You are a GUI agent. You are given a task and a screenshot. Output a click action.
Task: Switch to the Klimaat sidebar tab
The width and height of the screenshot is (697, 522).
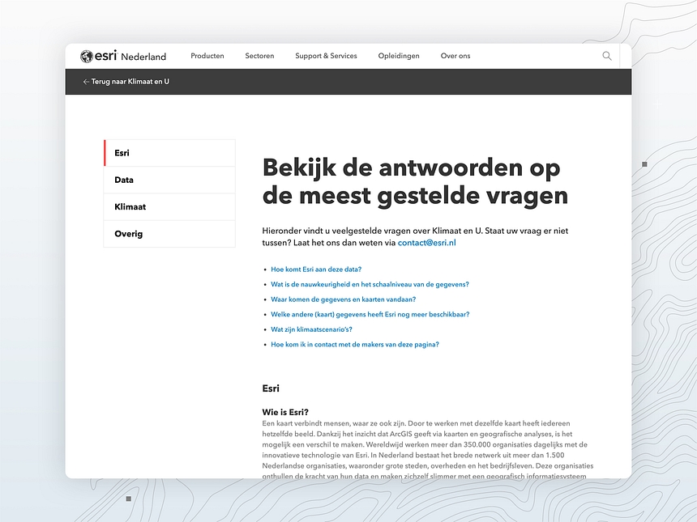click(169, 206)
